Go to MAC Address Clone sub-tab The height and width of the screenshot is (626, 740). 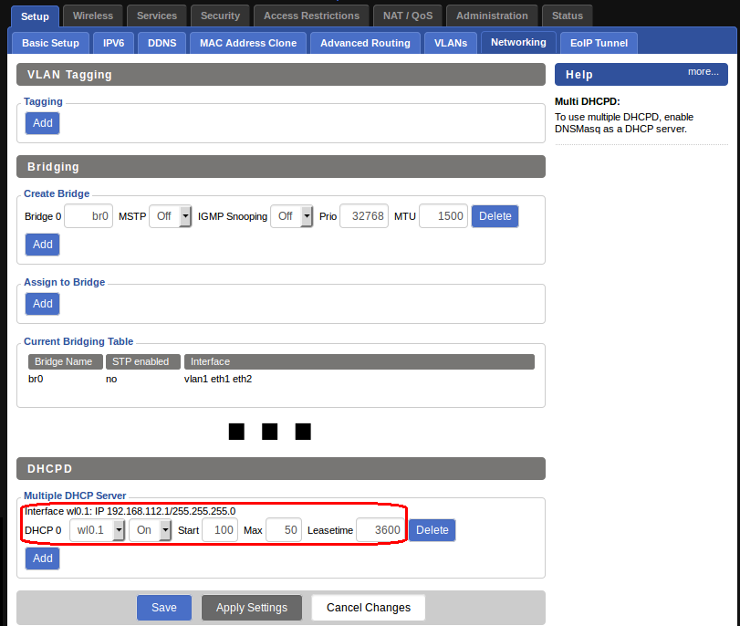pyautogui.click(x=248, y=43)
